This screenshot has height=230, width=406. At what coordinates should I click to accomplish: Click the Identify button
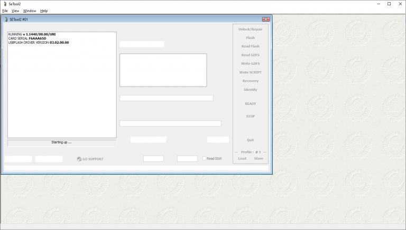(x=251, y=90)
